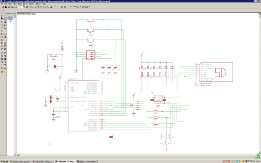The height and width of the screenshot is (163, 261).
Task: Select the Info tool
Action: pos(2,15)
